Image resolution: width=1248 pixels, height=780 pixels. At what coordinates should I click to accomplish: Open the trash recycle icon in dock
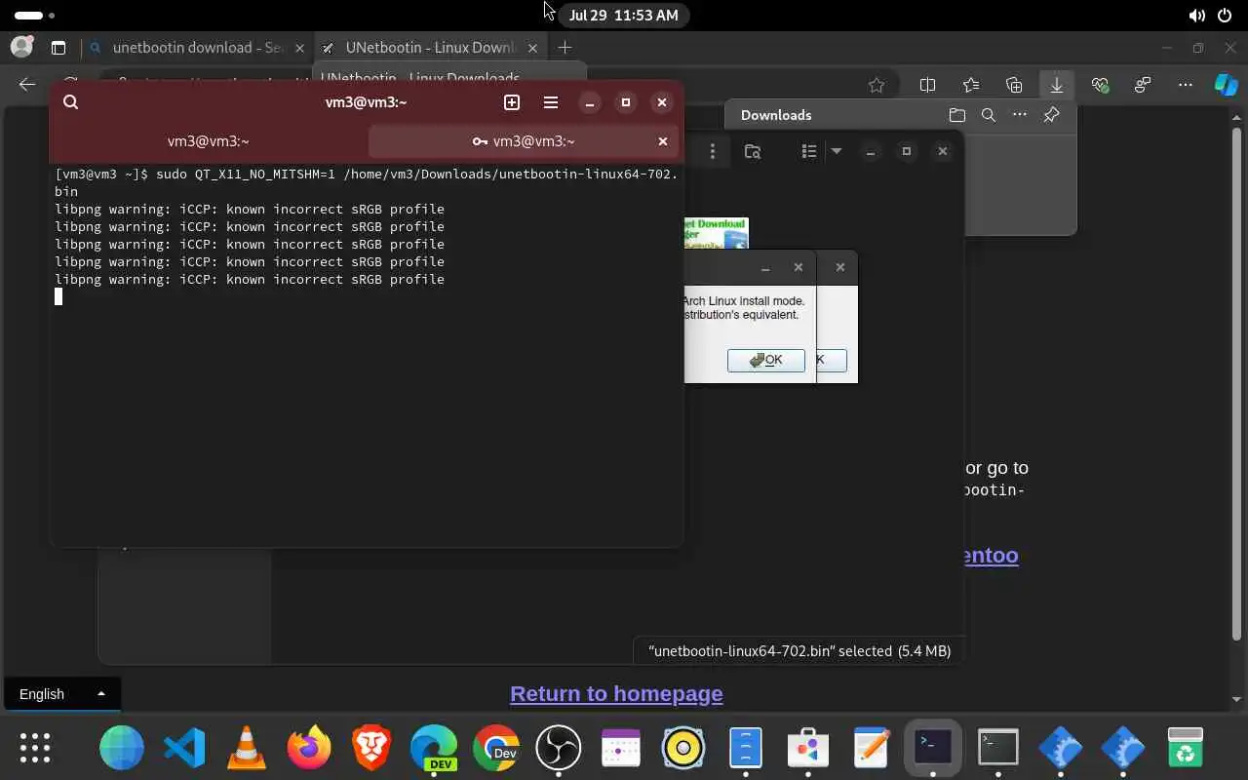click(x=1185, y=748)
